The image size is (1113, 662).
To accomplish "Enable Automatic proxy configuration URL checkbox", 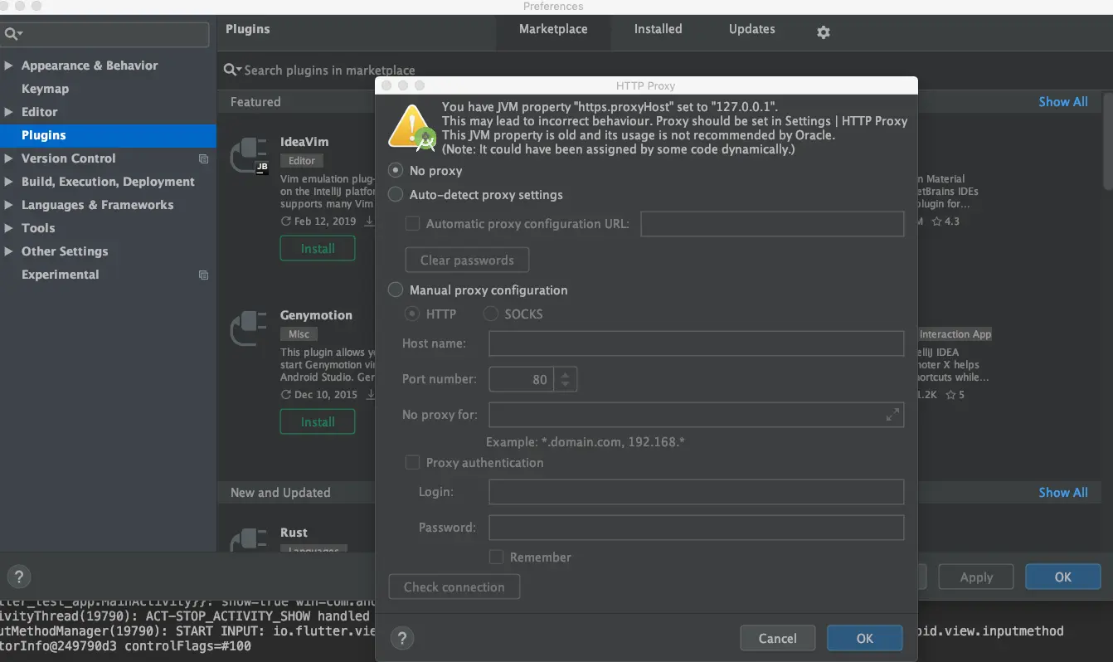I will [412, 223].
